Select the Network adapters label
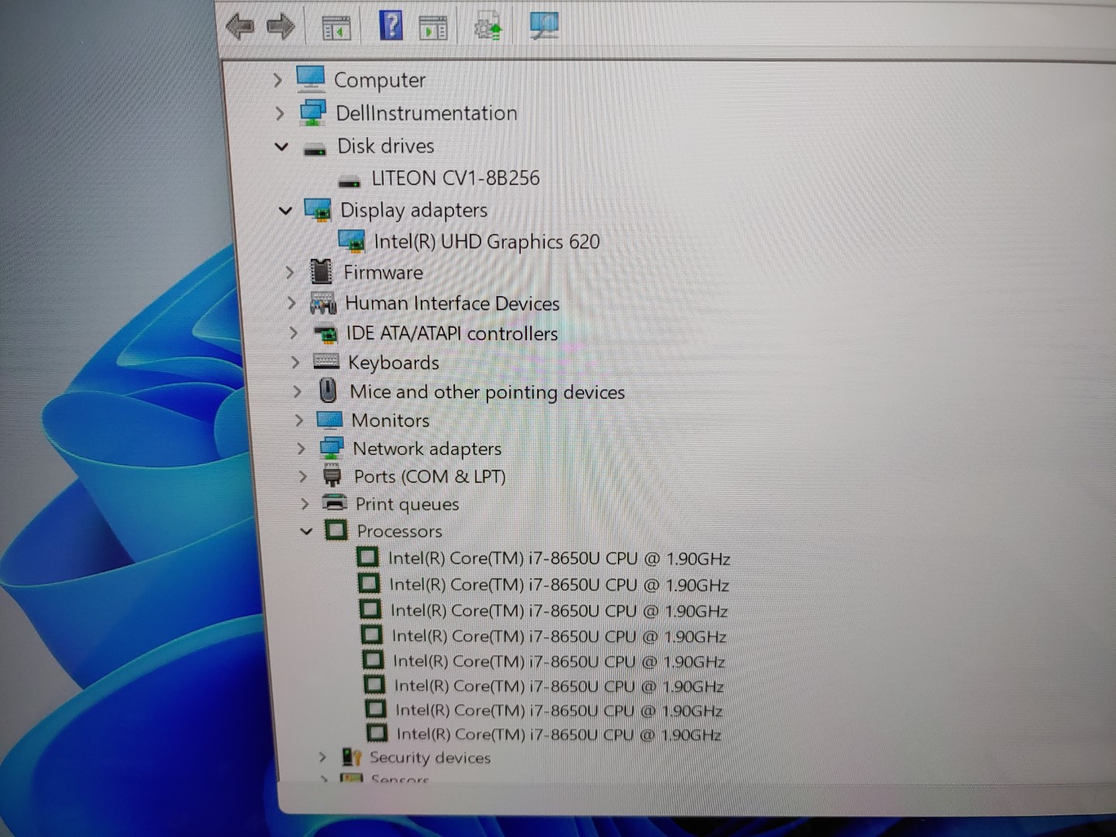Screen dimensions: 1116x837 [427, 449]
